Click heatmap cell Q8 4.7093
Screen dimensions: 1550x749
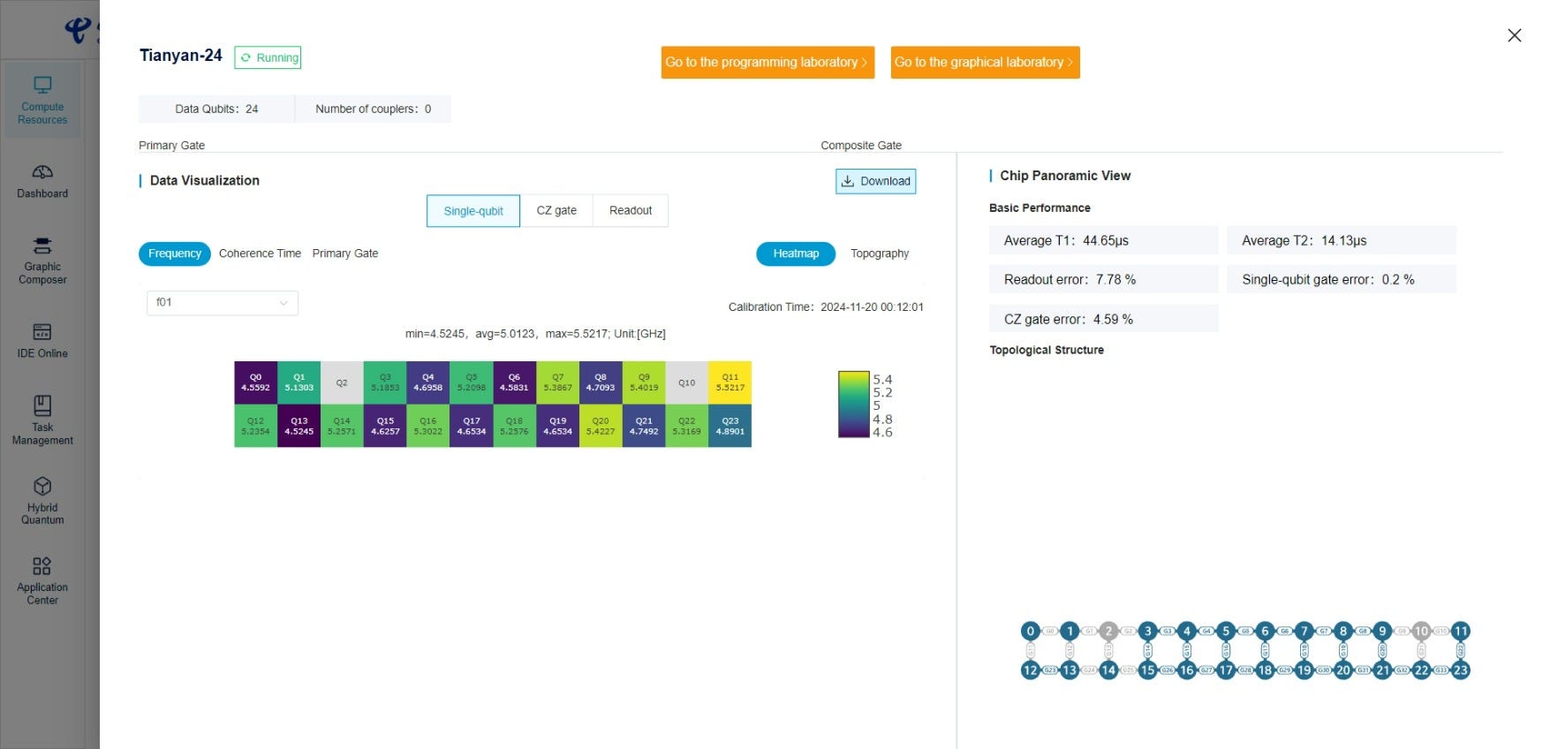click(x=601, y=382)
